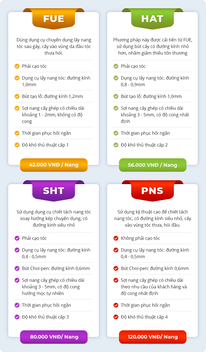206x352 pixels.
Task: Select the red PNS ribbon header
Action: click(x=152, y=191)
